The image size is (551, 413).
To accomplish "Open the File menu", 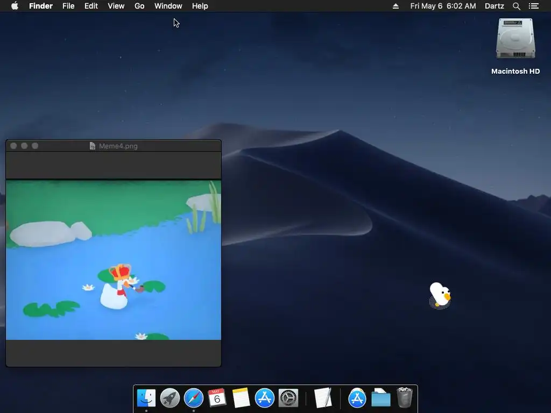I will [68, 6].
